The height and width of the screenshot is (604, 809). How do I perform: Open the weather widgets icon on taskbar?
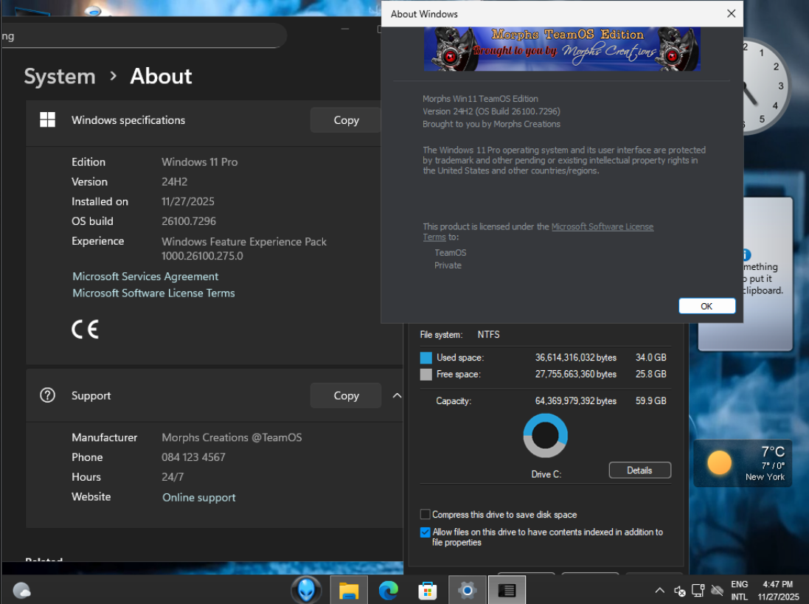(x=22, y=590)
